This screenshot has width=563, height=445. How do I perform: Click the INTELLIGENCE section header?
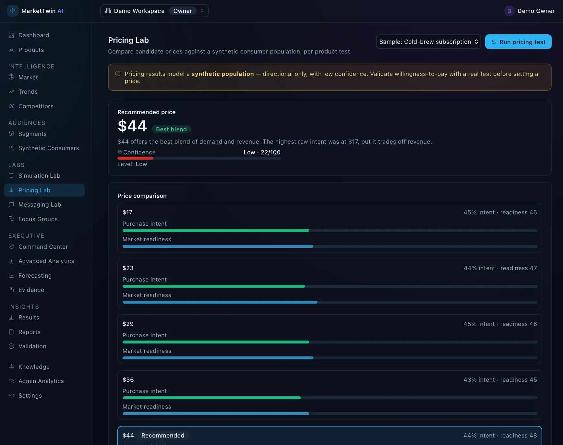point(31,66)
